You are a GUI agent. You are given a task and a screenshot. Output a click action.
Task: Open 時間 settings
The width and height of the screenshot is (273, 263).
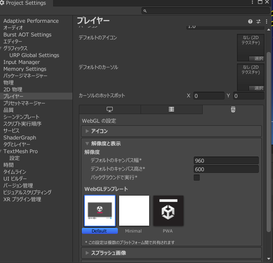9,165
